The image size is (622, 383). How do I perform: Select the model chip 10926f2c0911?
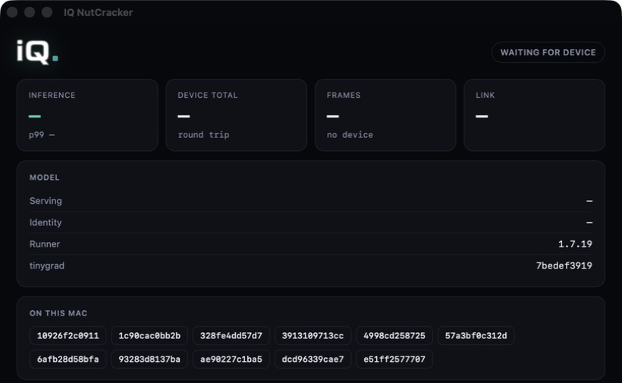click(68, 336)
